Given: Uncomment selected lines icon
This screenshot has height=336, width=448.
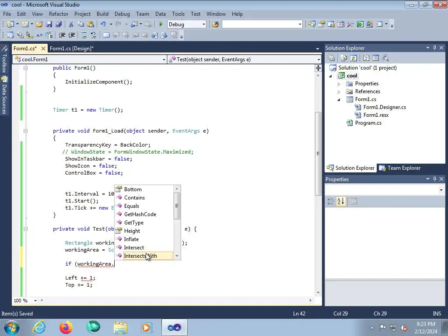Looking at the screenshot, I should pyautogui.click(x=94, y=35).
